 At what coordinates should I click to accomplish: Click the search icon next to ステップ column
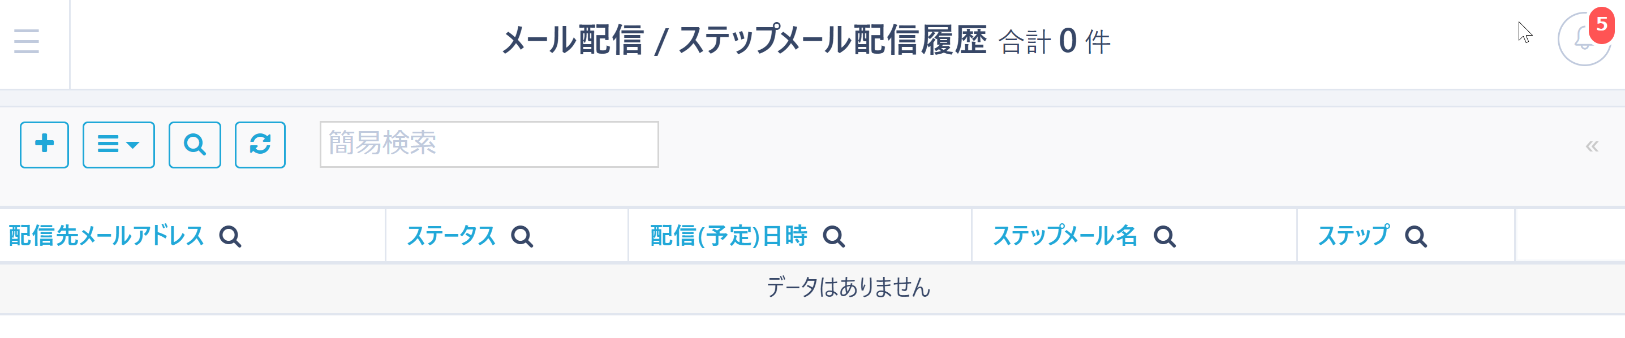click(x=1415, y=236)
